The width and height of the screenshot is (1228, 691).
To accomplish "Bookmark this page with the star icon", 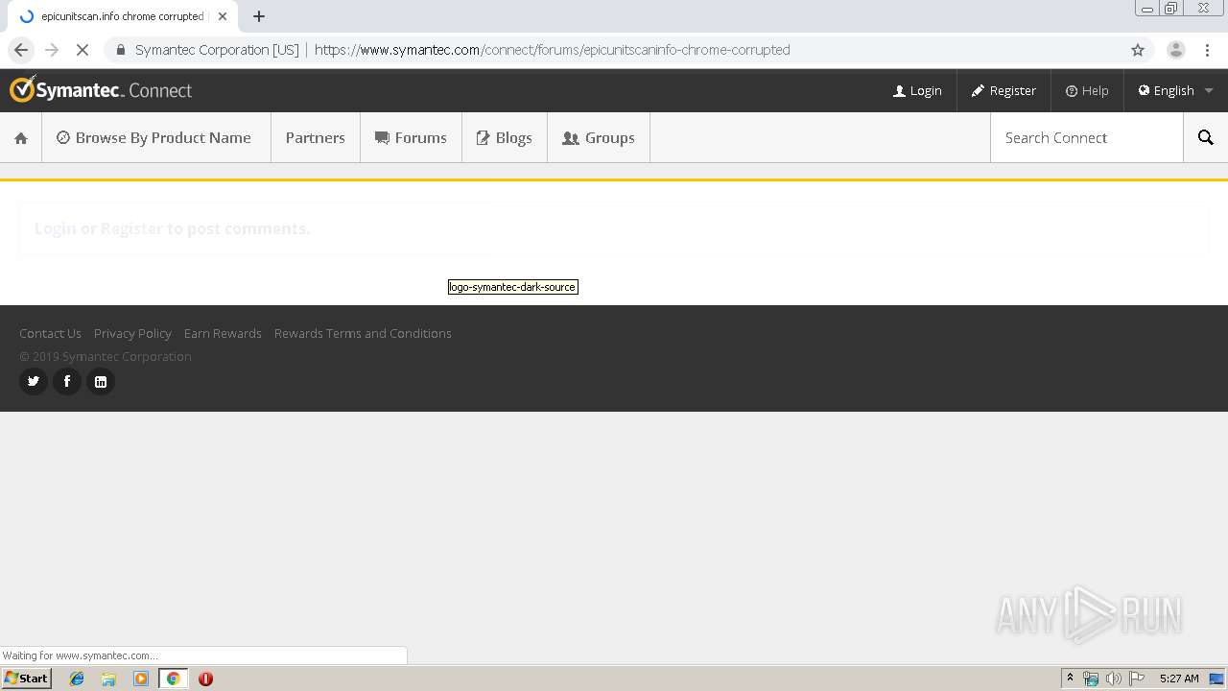I will point(1138,50).
